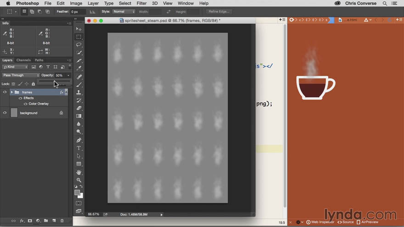The height and width of the screenshot is (227, 404).
Task: Open the Filter menu
Action: pos(141,3)
